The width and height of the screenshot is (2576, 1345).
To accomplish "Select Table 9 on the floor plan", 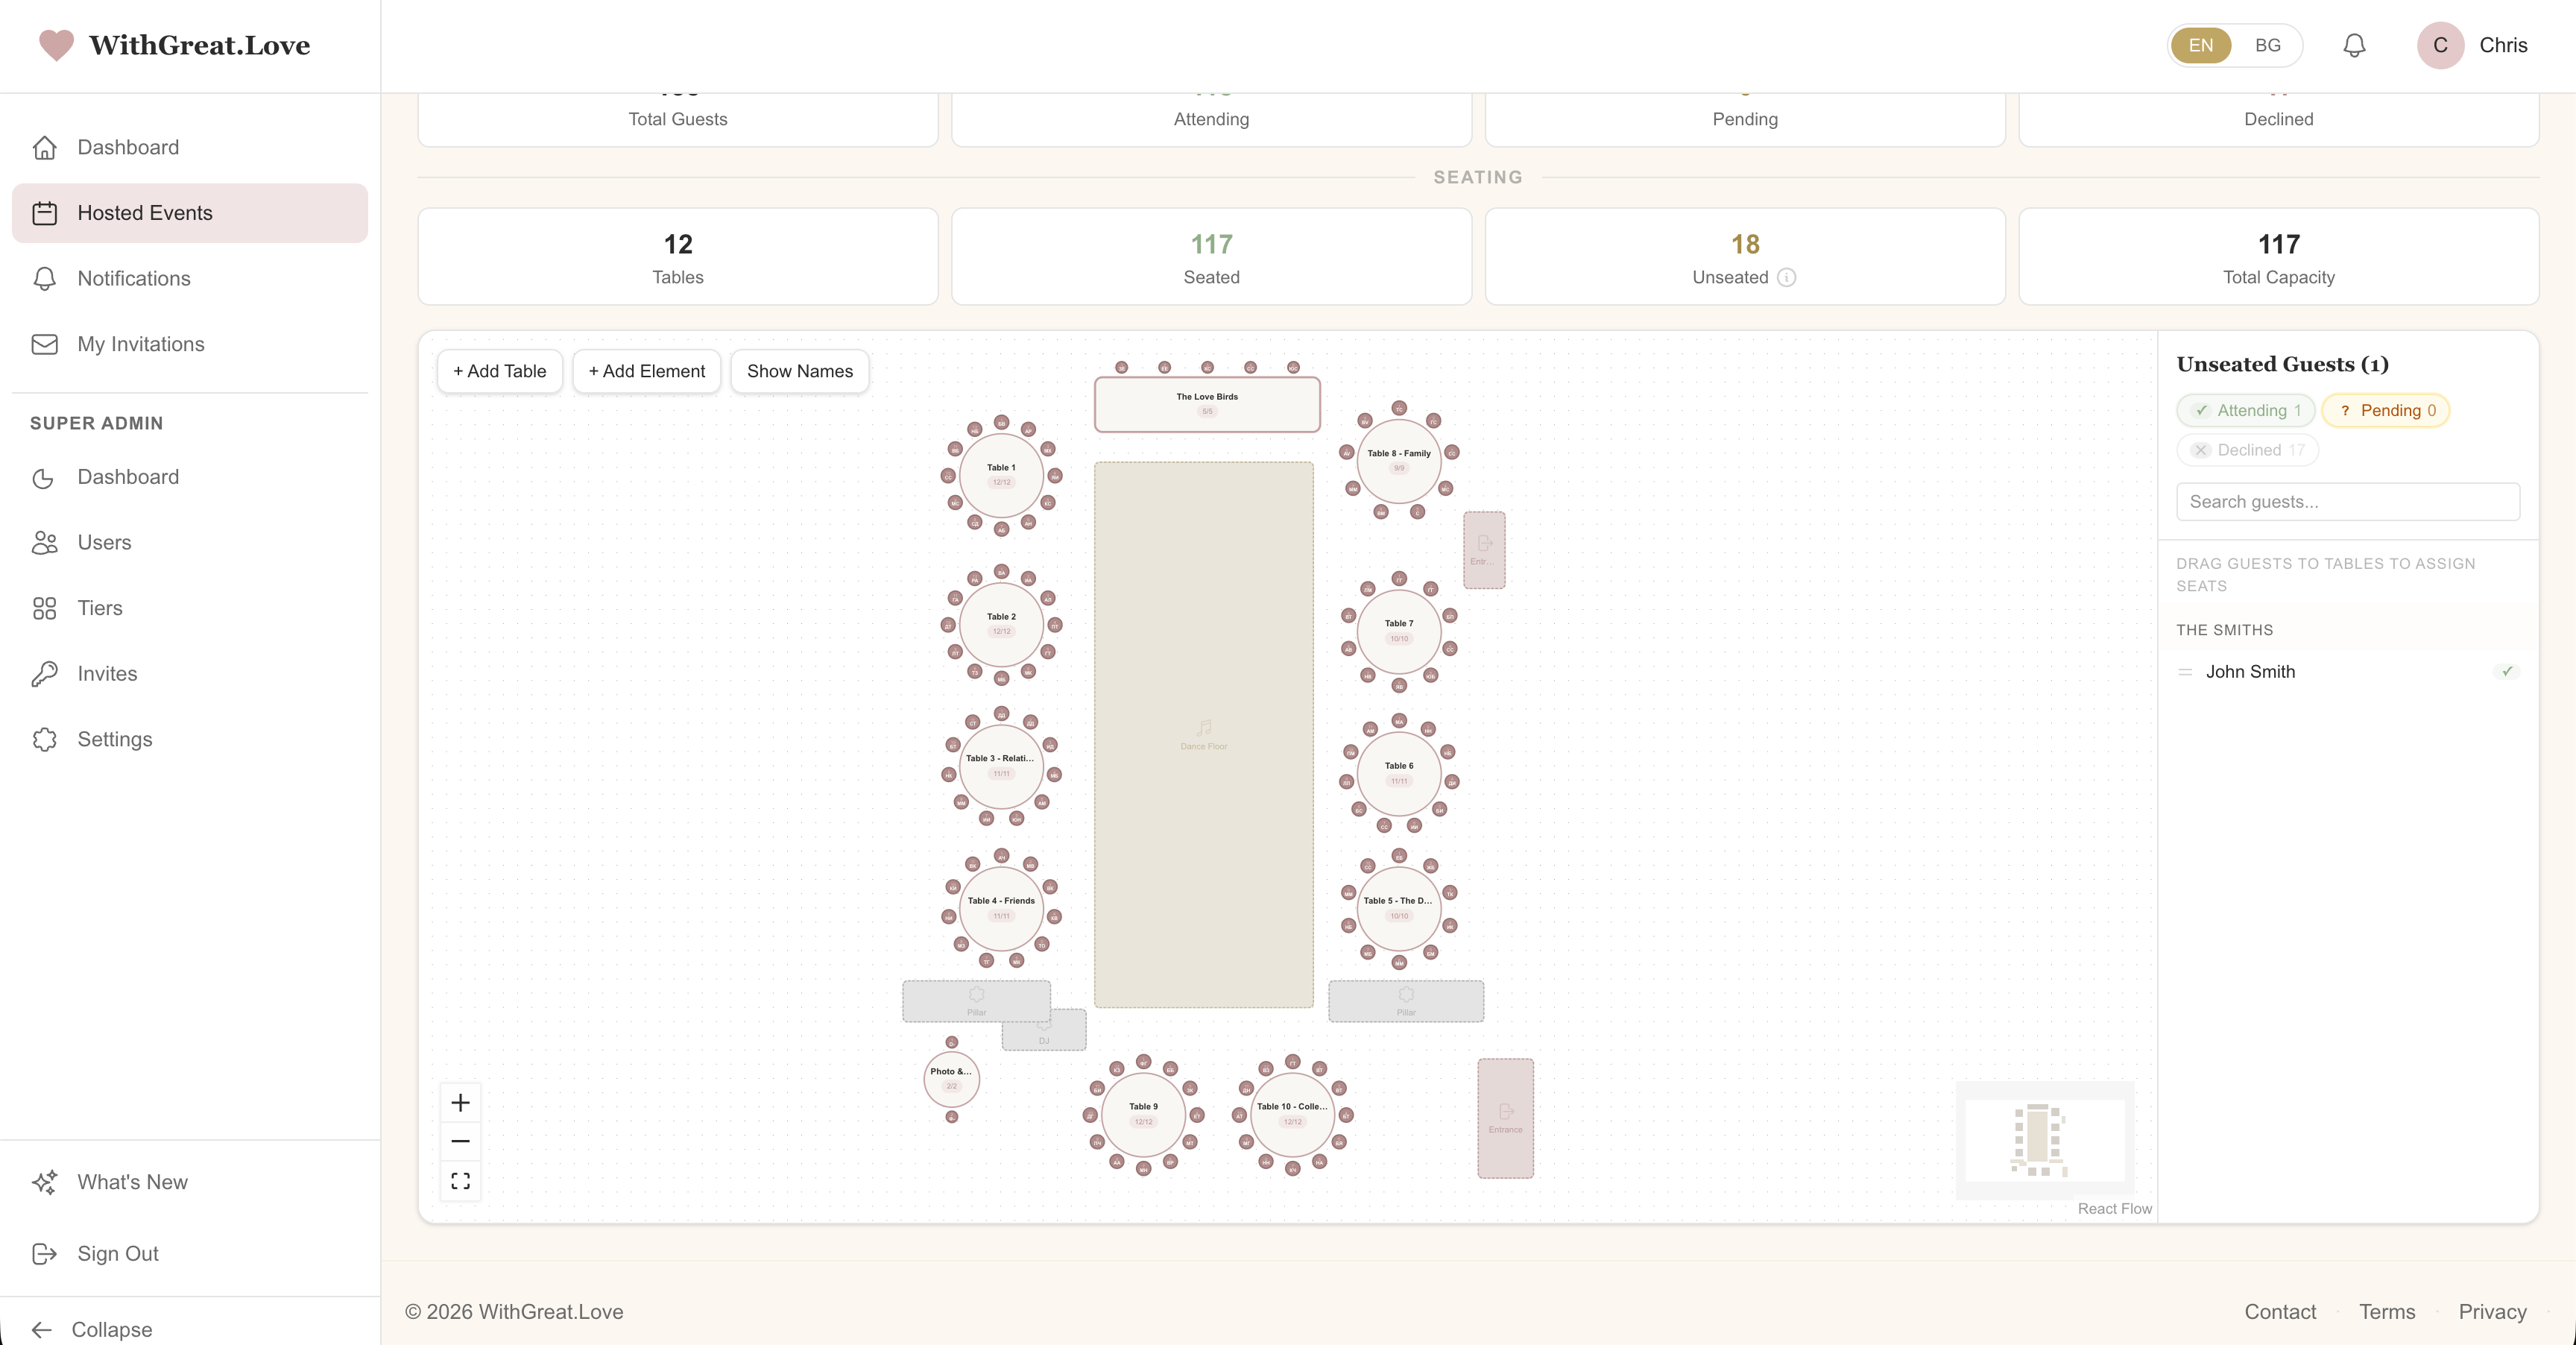I will click(x=1143, y=1114).
